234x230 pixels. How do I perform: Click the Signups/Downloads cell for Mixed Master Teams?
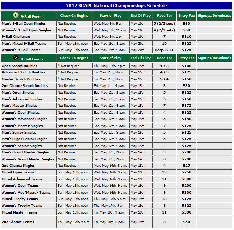tap(214, 212)
